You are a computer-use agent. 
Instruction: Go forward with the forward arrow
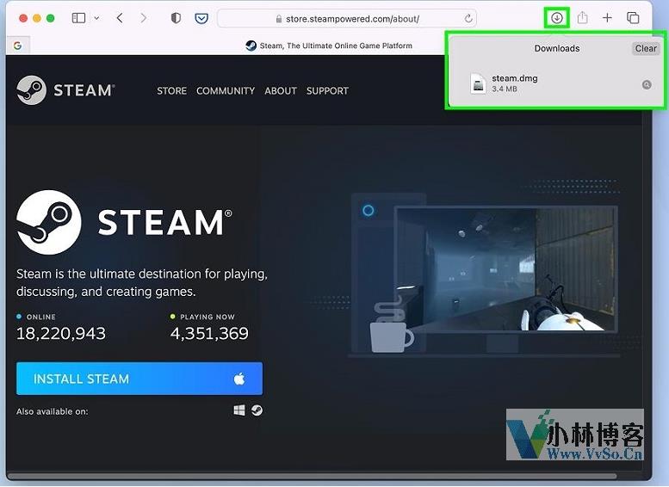point(143,18)
